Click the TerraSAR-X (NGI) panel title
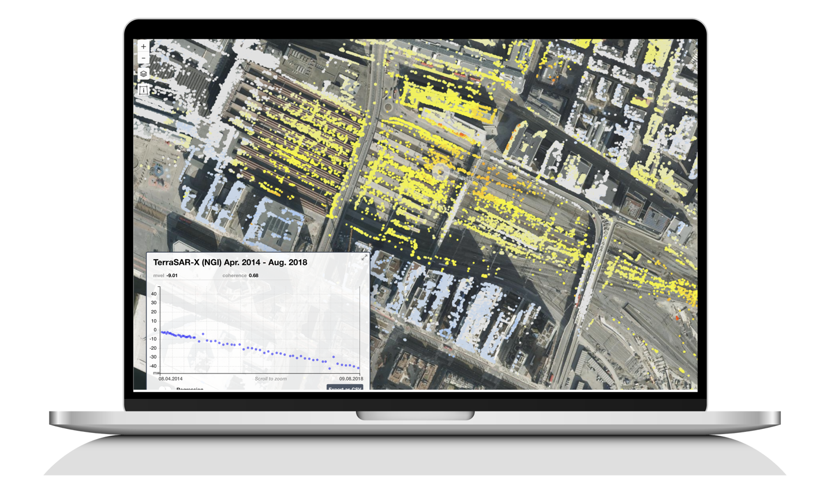The image size is (831, 497). [230, 263]
